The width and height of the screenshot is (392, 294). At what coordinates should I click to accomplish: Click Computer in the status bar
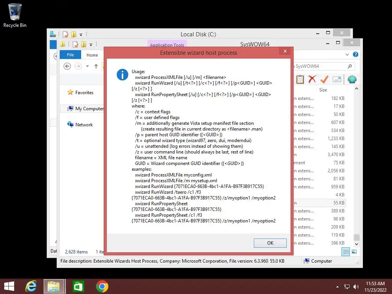click(x=317, y=261)
